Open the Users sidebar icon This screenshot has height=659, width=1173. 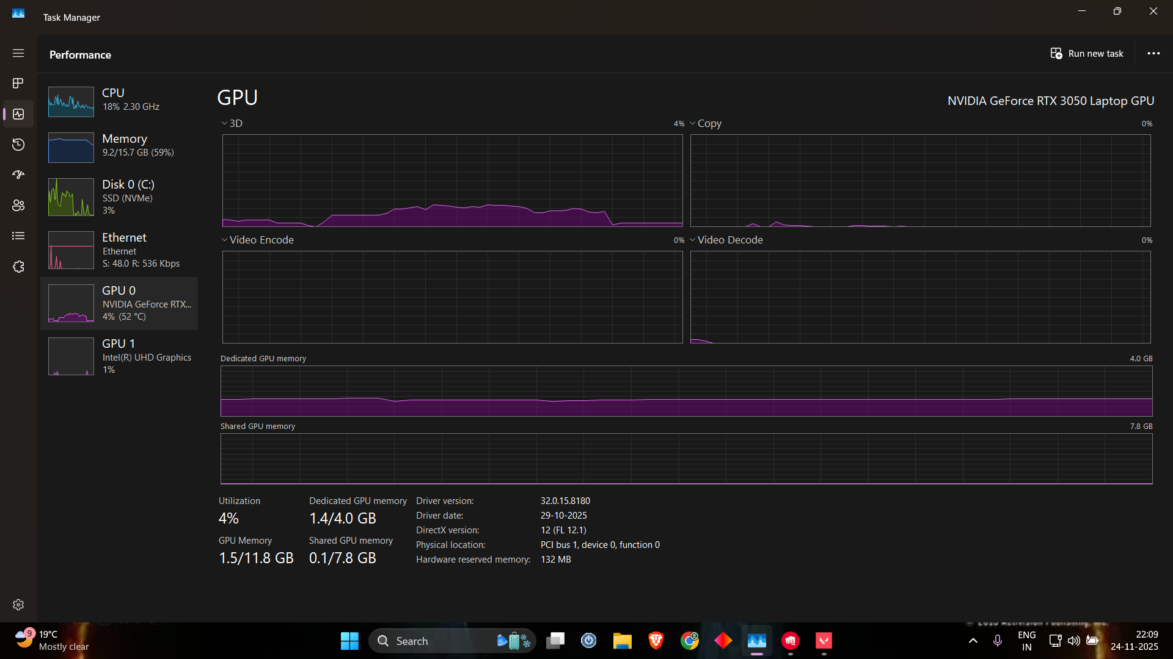point(18,206)
